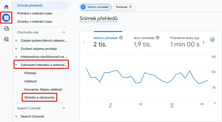222x122 pixels.
Task: Open Snímek přehledů in navigation
Action: pyautogui.click(x=40, y=5)
